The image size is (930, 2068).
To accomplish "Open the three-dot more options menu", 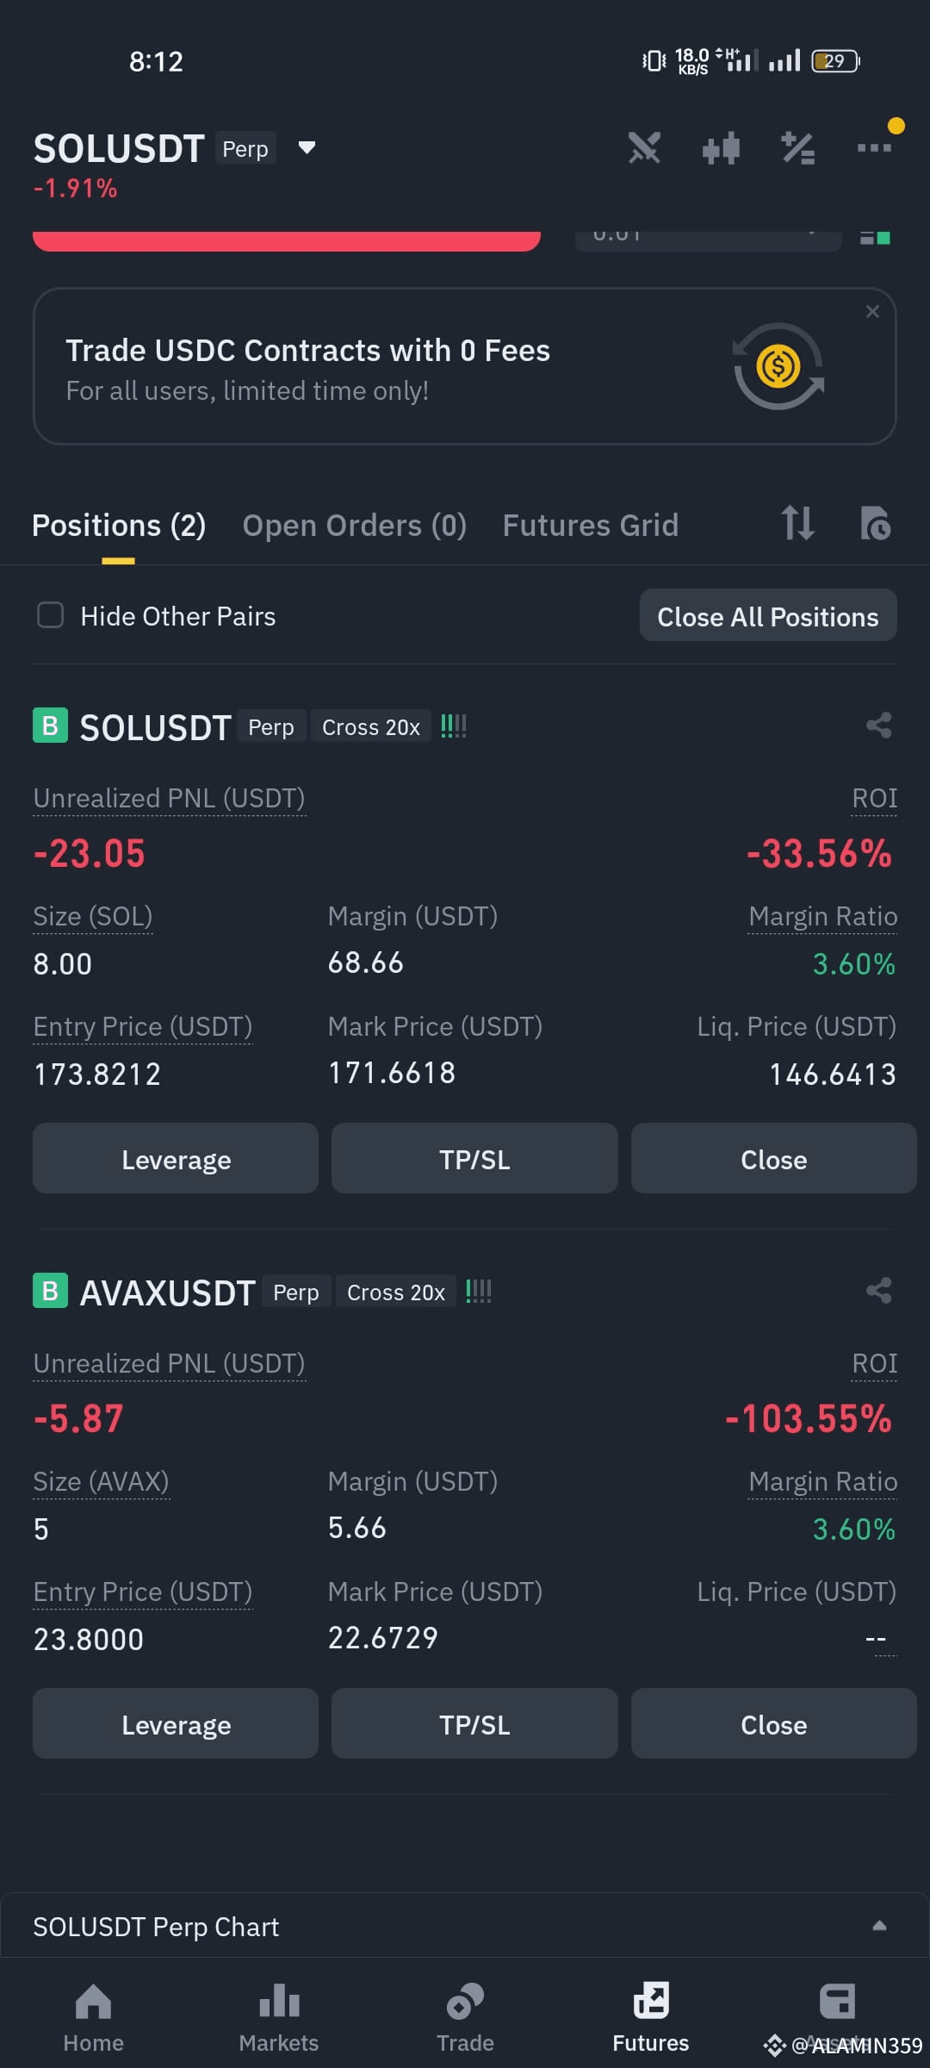I will (x=874, y=148).
